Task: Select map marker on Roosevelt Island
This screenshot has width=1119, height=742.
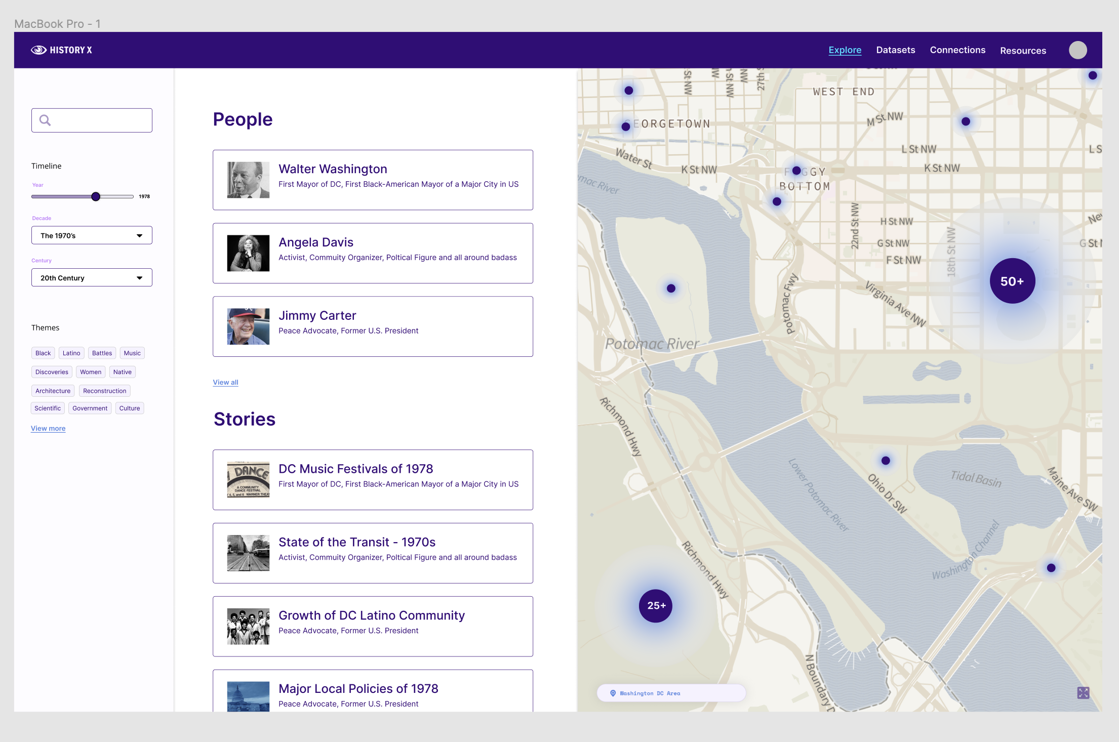Action: 671,288
